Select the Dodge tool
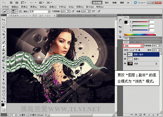The width and height of the screenshot is (163, 117). pyautogui.click(x=4, y=68)
